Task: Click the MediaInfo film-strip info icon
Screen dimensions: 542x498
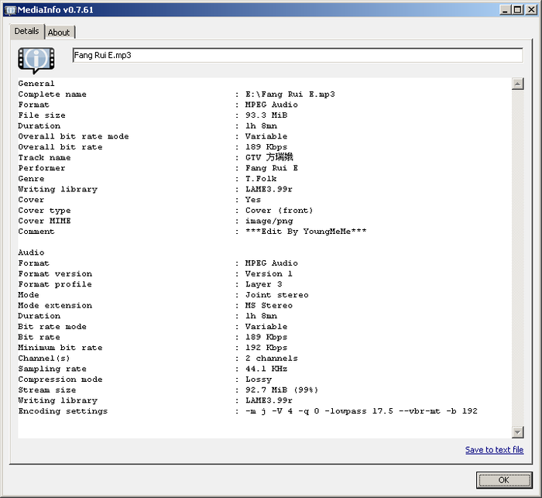Action: pyautogui.click(x=36, y=60)
